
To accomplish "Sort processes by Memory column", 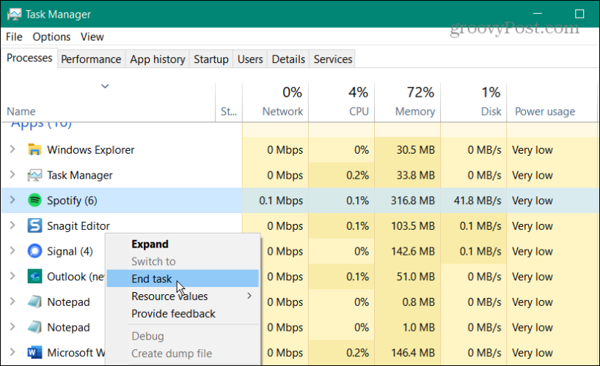I will pos(408,102).
